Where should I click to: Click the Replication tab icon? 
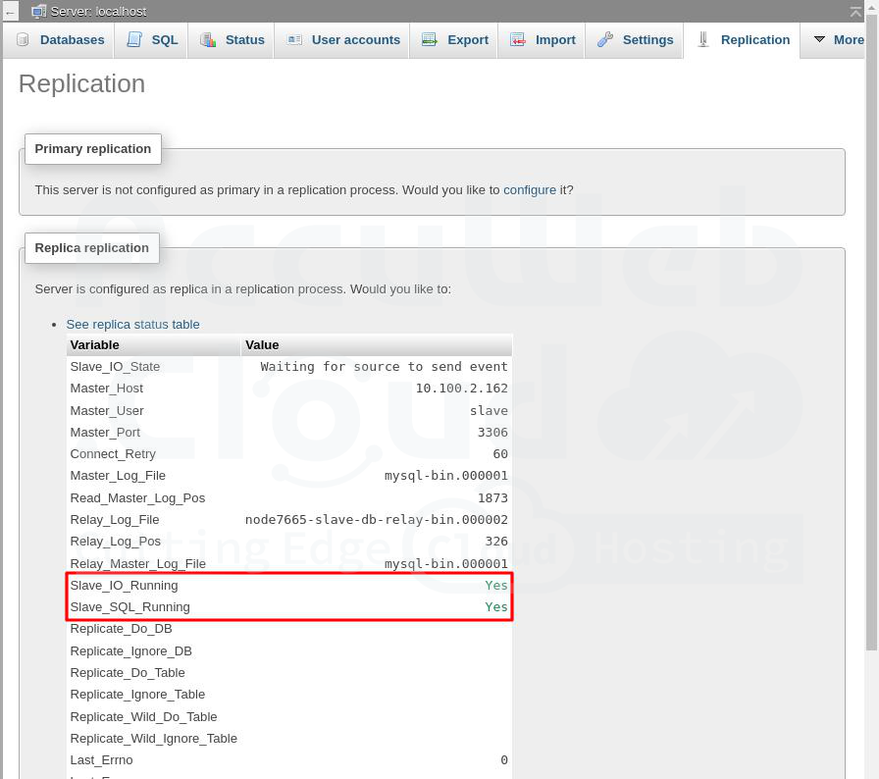click(702, 40)
